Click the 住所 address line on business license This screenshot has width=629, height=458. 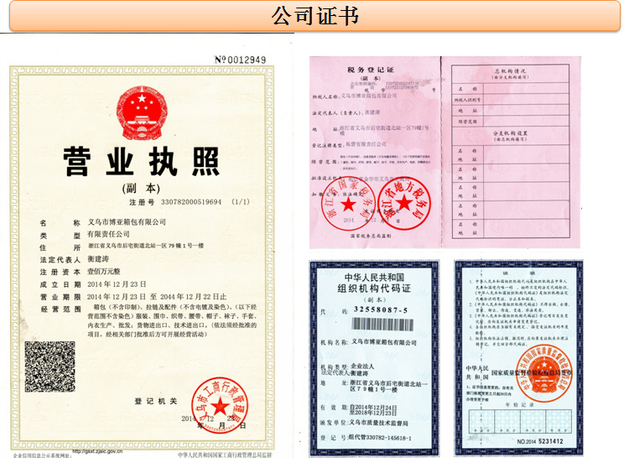pyautogui.click(x=146, y=246)
